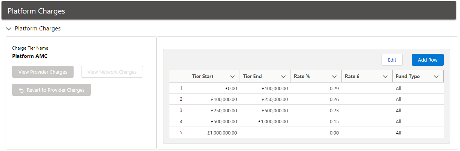The width and height of the screenshot is (460, 151).
Task: Click View Network Charges button
Action: [x=112, y=72]
